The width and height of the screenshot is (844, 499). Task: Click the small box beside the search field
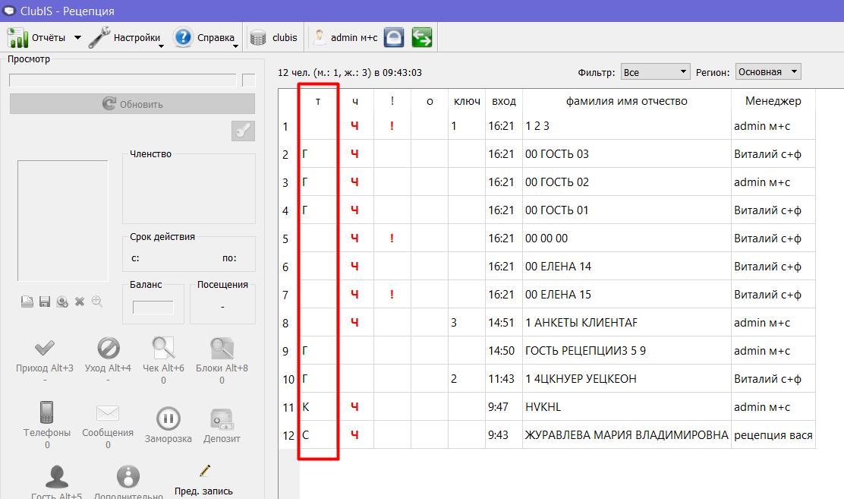pos(249,81)
